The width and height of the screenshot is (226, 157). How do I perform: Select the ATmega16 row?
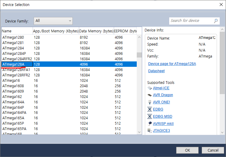pos(69,80)
